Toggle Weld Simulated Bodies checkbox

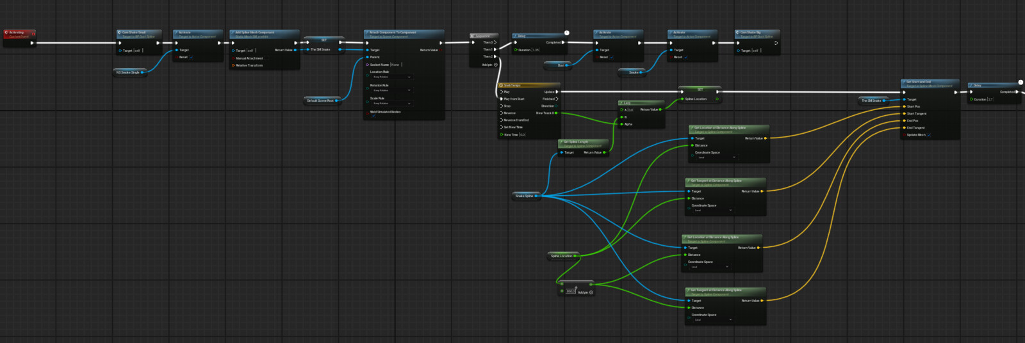tap(373, 116)
